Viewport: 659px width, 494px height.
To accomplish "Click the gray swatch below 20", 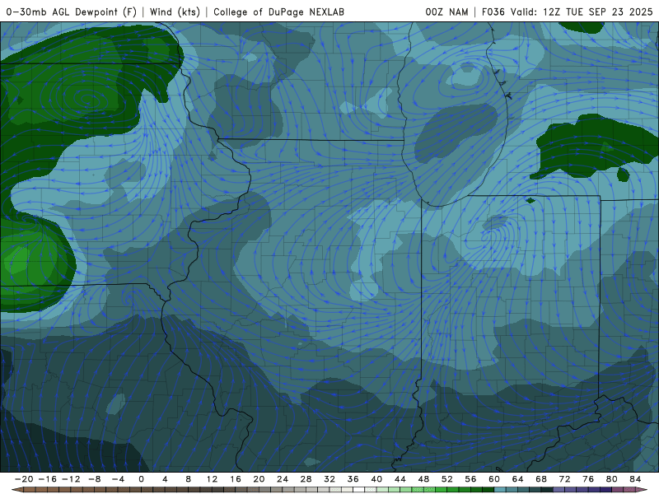I will tap(264, 490).
